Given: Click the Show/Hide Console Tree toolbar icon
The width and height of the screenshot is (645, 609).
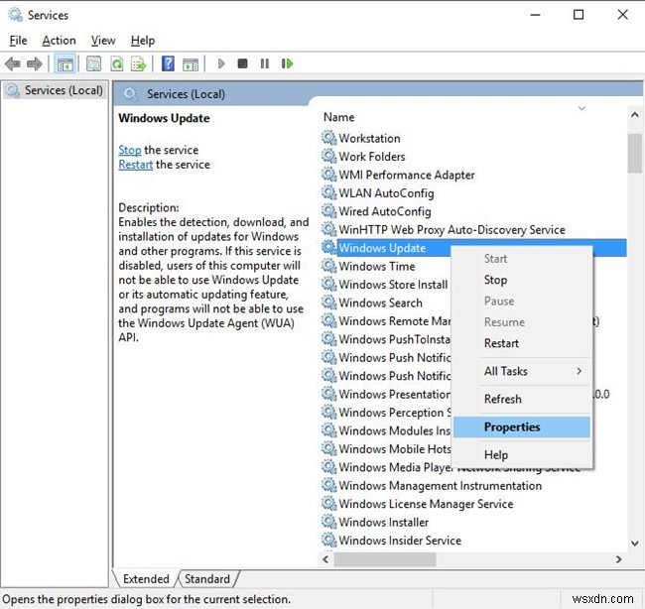Looking at the screenshot, I should [x=64, y=64].
